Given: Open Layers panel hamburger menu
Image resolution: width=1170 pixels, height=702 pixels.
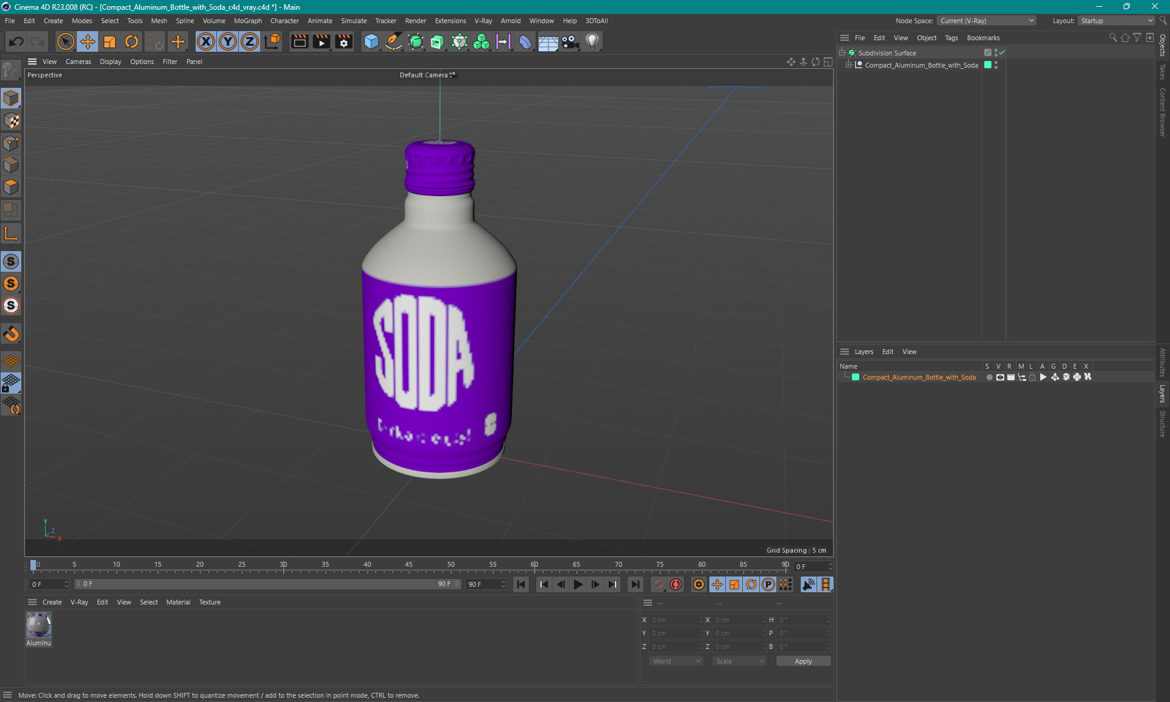Looking at the screenshot, I should tap(845, 352).
